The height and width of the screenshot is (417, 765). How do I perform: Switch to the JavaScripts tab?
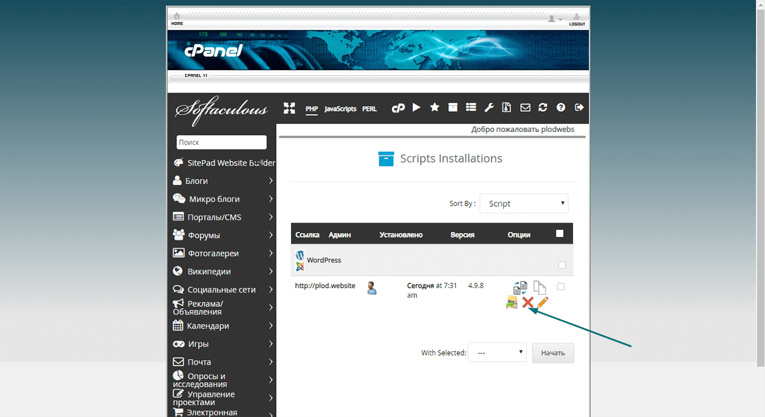(x=340, y=108)
